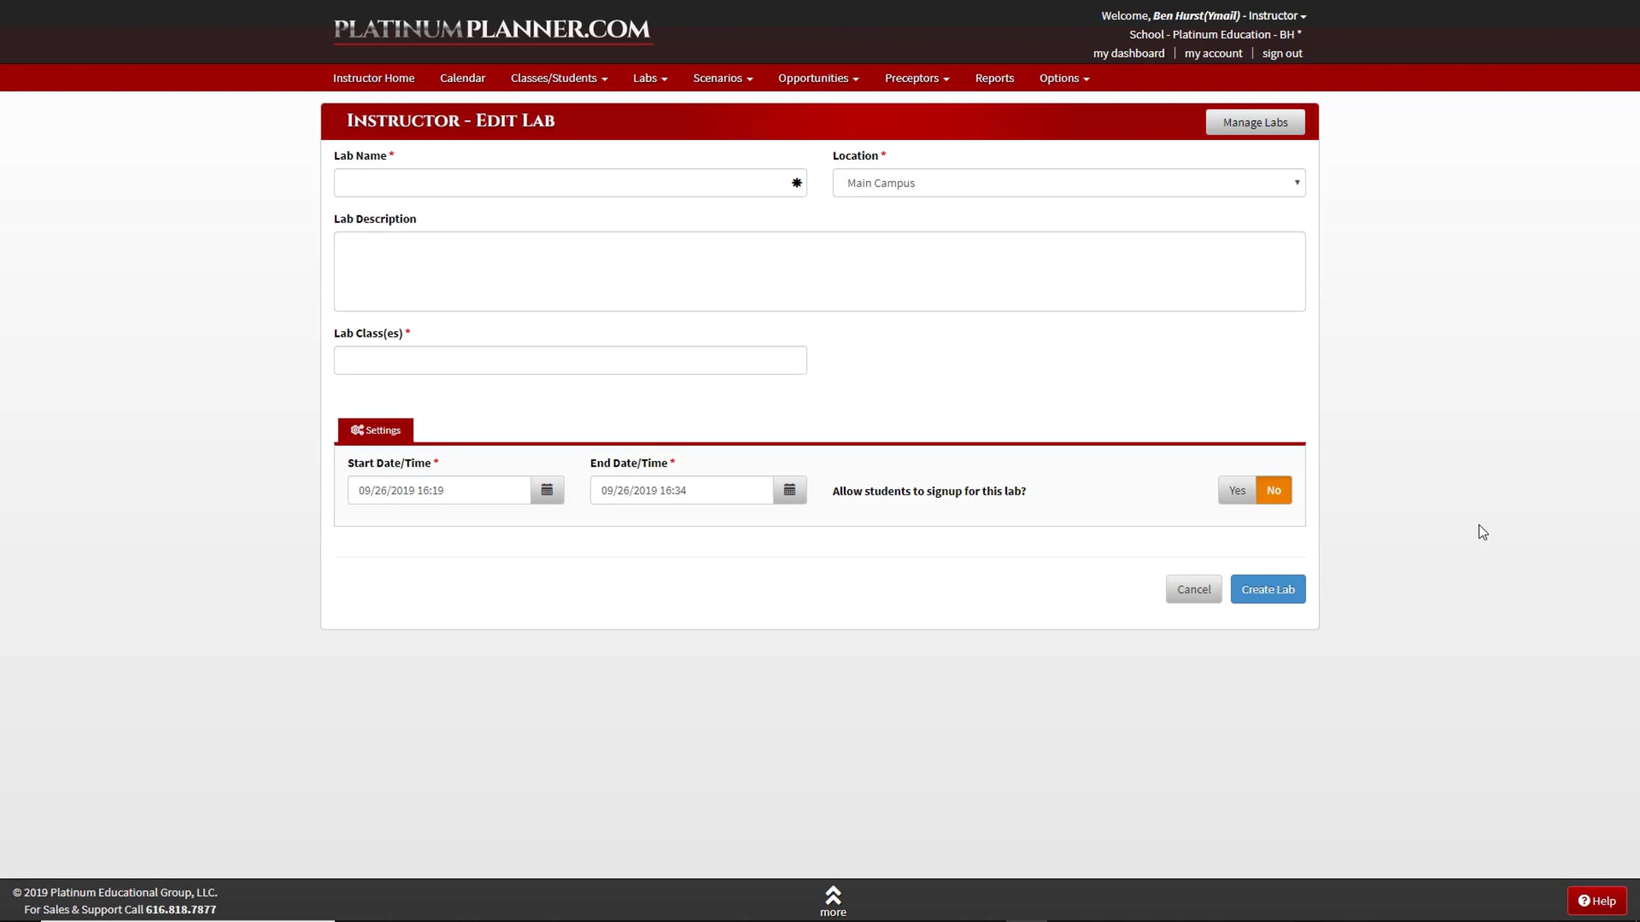Select the Settings tab with gears icon
Viewport: 1640px width, 922px height.
[x=375, y=430]
